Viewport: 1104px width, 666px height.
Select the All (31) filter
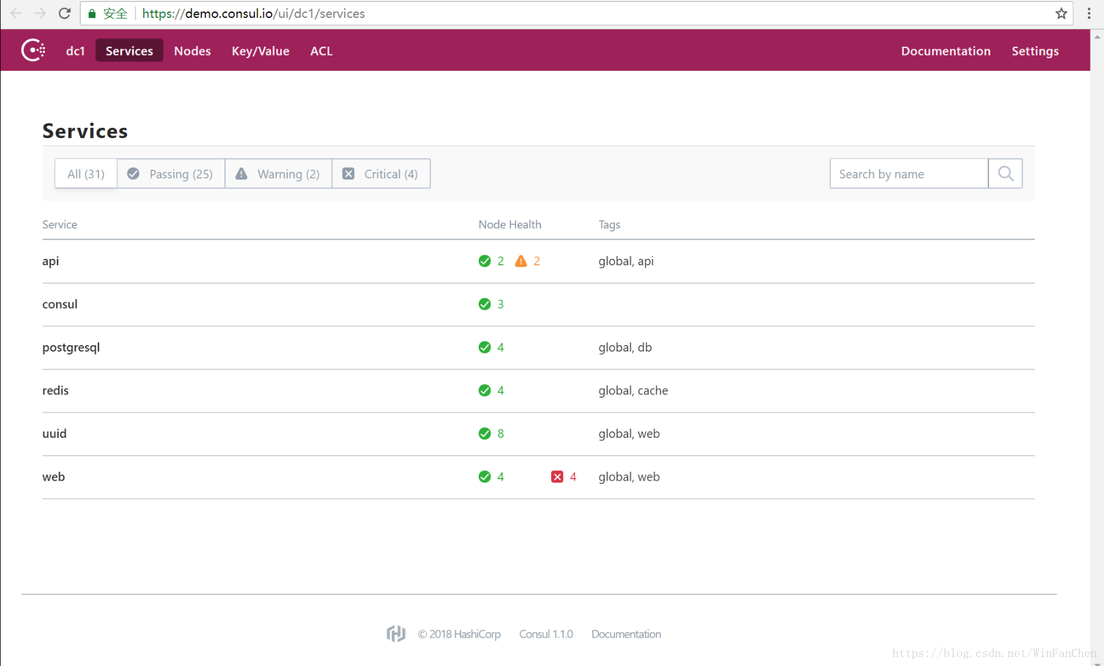(x=86, y=174)
